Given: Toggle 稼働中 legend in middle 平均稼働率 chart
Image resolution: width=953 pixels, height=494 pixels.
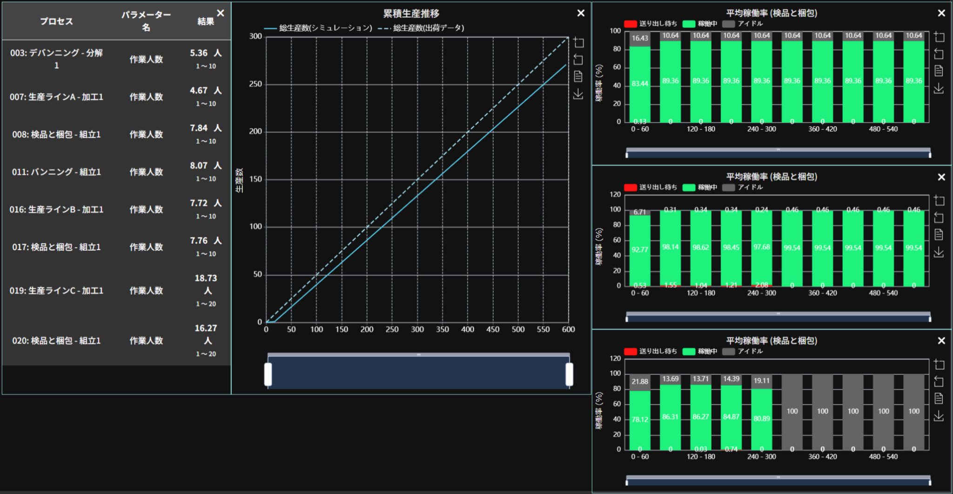Looking at the screenshot, I should (700, 187).
